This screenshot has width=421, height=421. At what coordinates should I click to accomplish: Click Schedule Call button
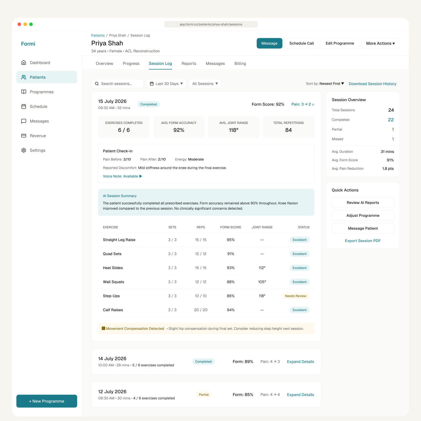click(302, 43)
